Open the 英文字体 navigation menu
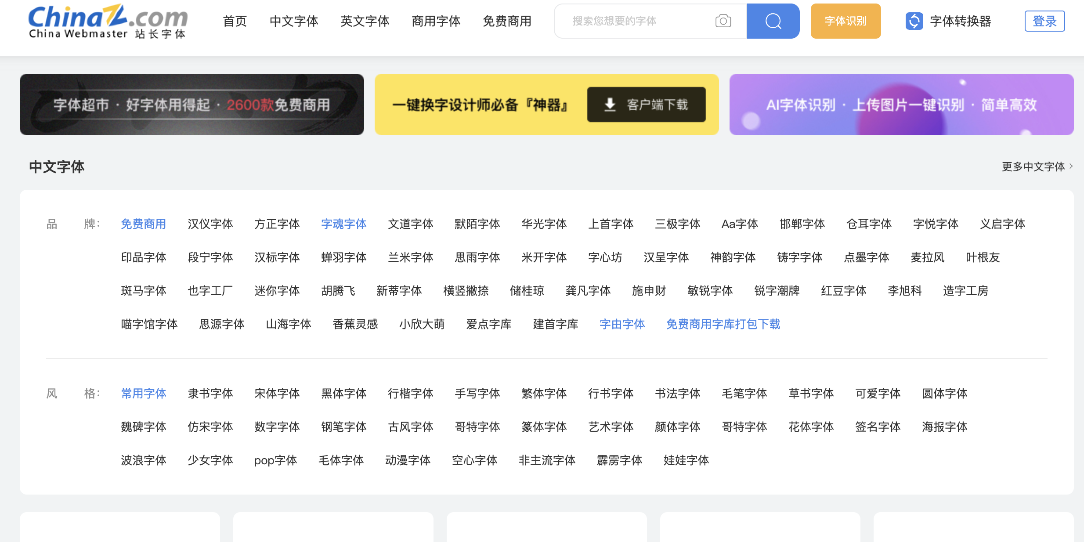 pos(365,21)
